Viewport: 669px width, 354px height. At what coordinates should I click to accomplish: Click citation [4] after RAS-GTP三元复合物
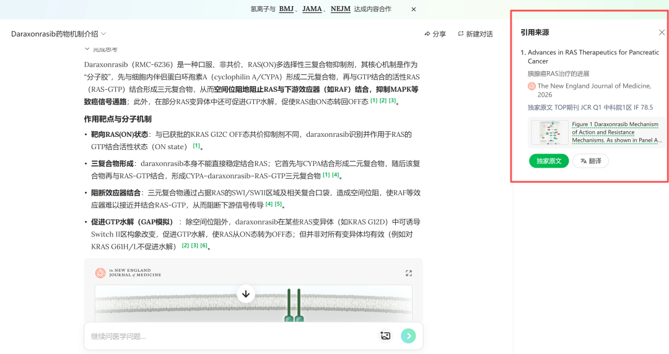tap(336, 175)
